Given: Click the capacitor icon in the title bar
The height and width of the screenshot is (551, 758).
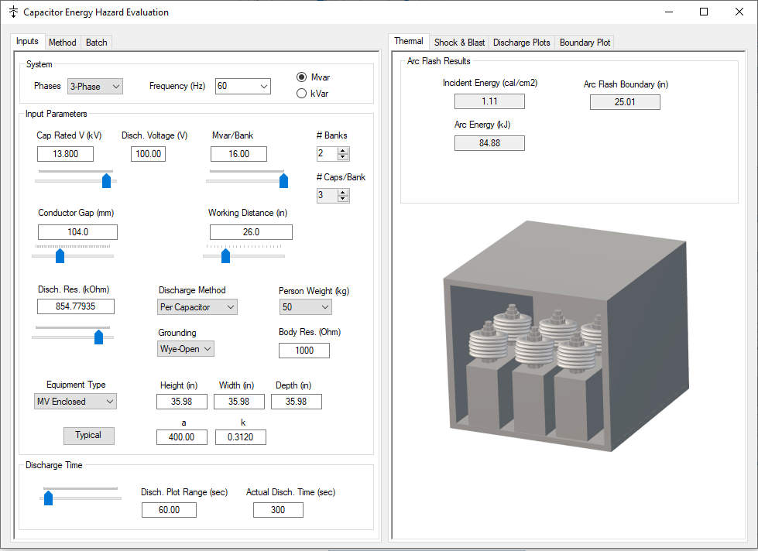Looking at the screenshot, I should (x=12, y=12).
